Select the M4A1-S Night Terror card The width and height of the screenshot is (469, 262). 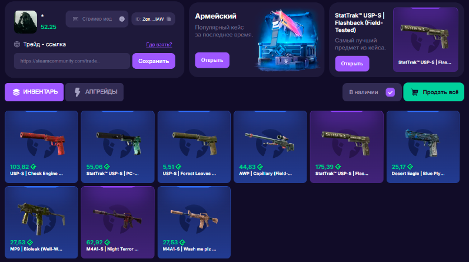tap(118, 222)
